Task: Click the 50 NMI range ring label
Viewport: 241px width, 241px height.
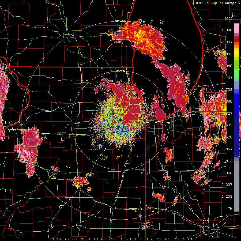Action: tap(120, 71)
